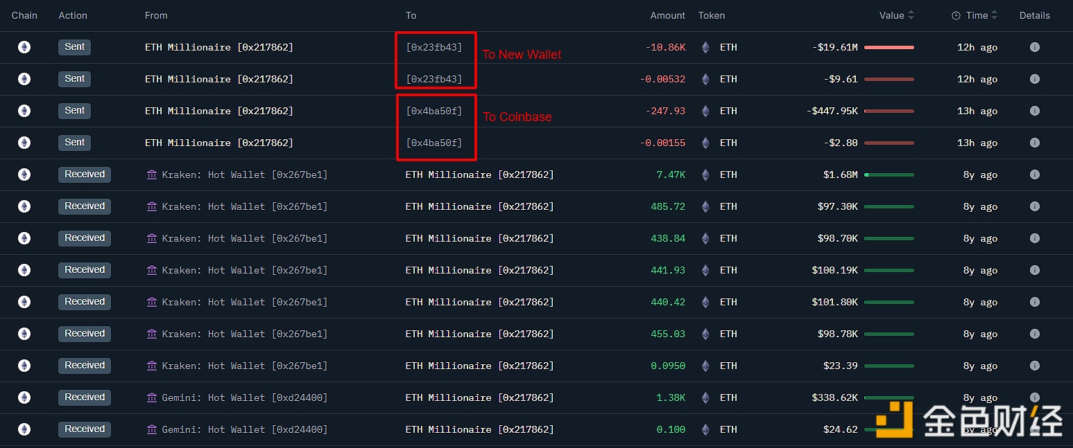Open details info icon for the -$19.61M transfer
The height and width of the screenshot is (448, 1073).
pyautogui.click(x=1034, y=47)
